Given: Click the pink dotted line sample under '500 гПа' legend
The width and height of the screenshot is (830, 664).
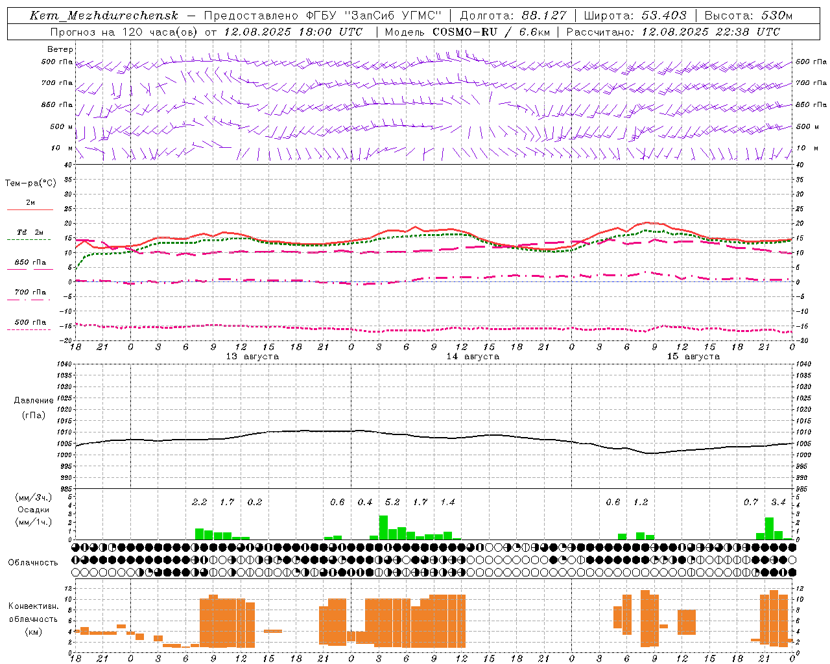Looking at the screenshot, I should (30, 329).
